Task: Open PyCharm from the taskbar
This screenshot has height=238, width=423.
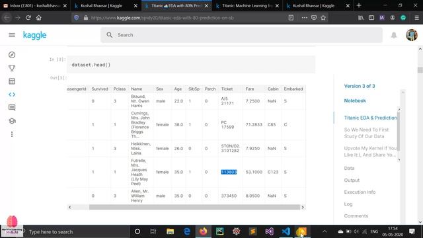Action: click(219, 231)
